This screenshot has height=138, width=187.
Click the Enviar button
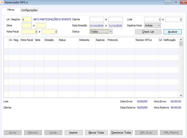click(x=13, y=132)
